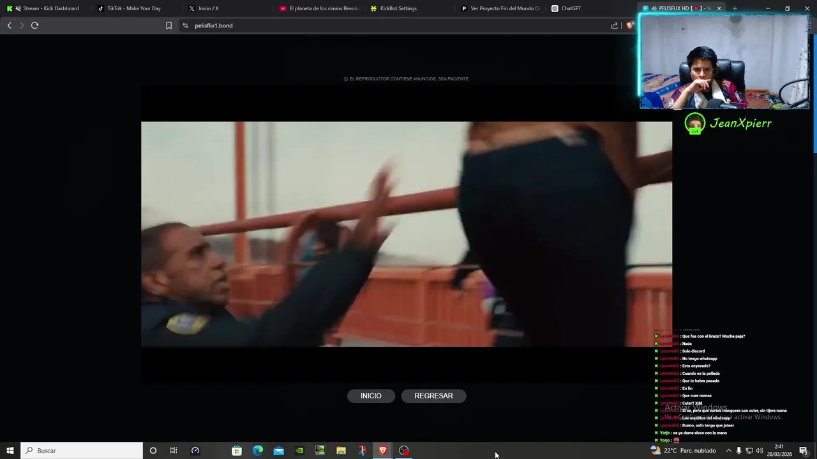
Task: Open the OBS recording icon on taskbar
Action: pyautogui.click(x=404, y=451)
